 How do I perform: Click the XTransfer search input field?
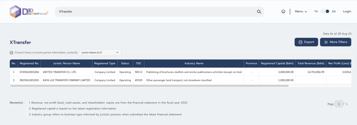pos(155,12)
